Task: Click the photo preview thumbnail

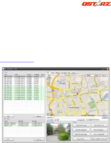Action: pyautogui.click(x=59, y=132)
